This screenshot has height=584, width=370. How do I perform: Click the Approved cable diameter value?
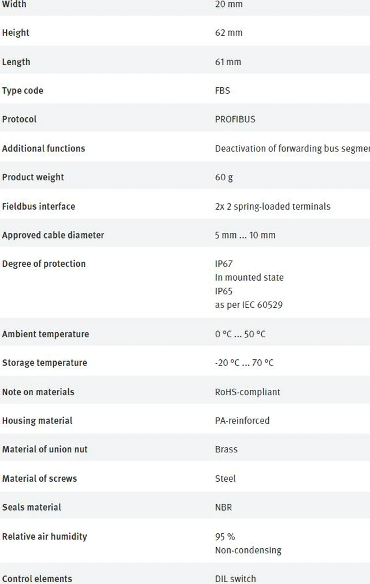(x=245, y=235)
